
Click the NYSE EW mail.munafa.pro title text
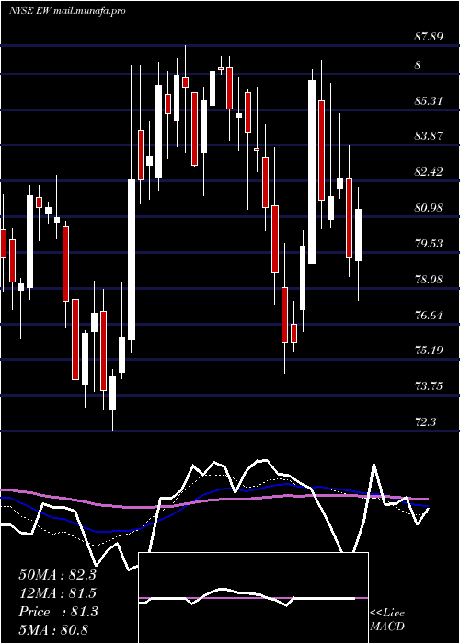(67, 11)
